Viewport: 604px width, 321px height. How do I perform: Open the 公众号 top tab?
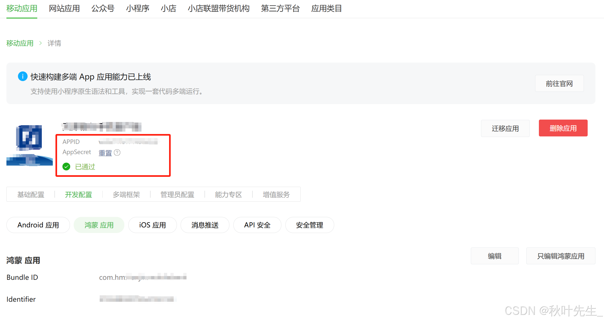103,9
